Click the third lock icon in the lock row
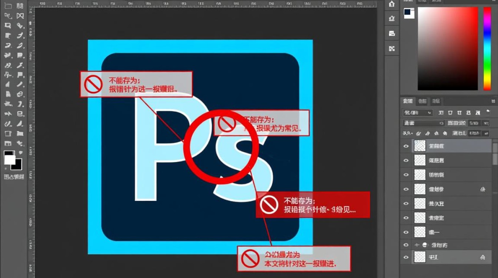 (x=436, y=133)
